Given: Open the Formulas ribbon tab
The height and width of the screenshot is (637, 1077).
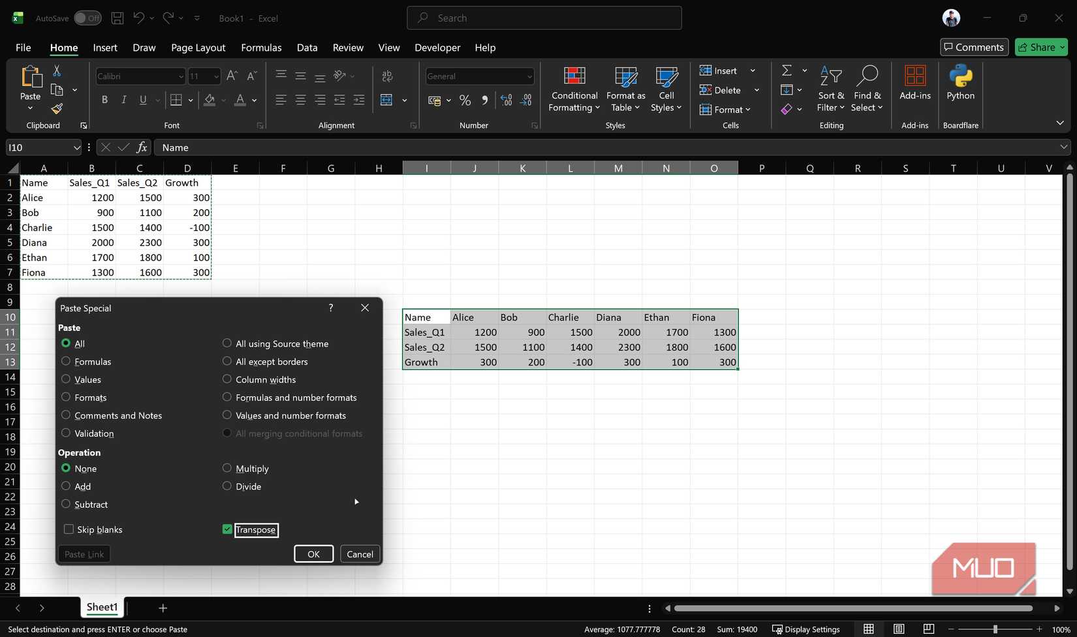Looking at the screenshot, I should pos(261,48).
